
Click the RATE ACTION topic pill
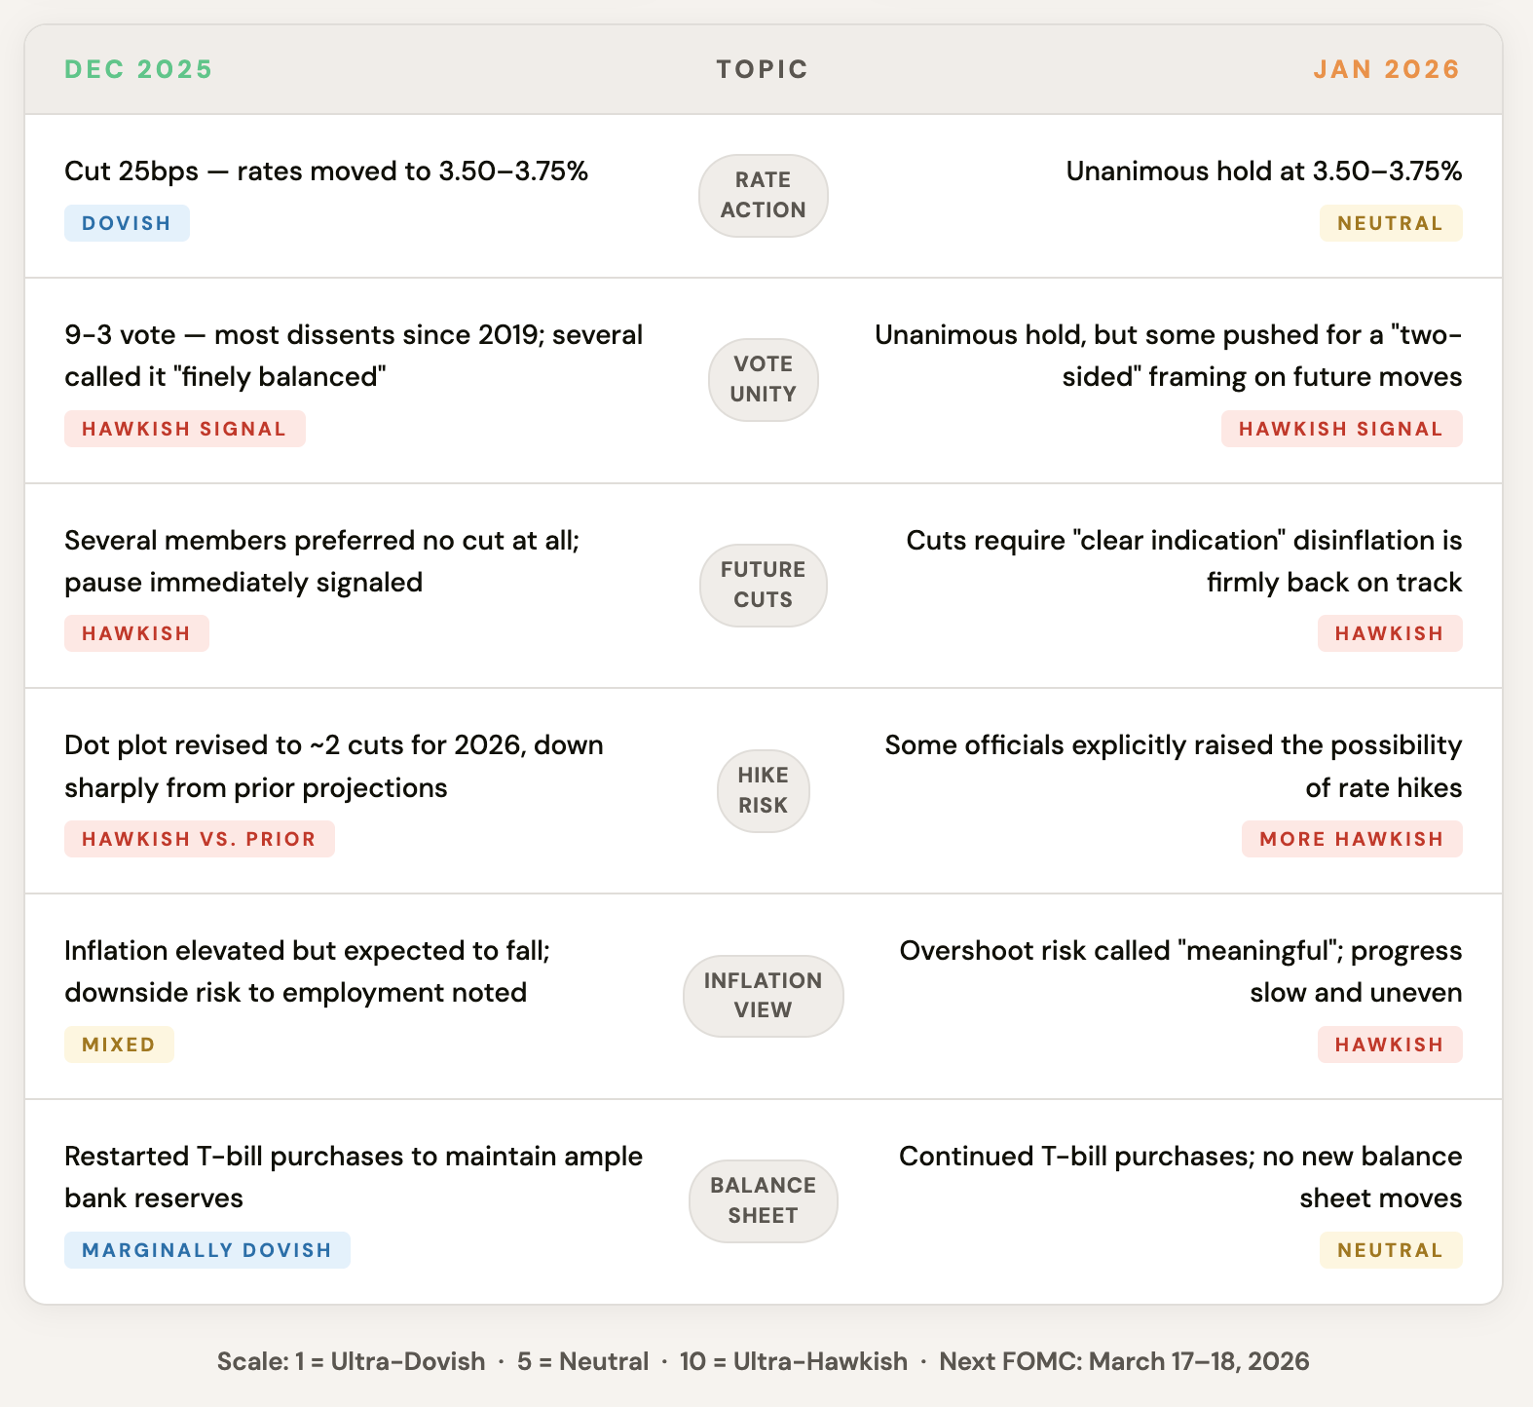click(x=763, y=195)
